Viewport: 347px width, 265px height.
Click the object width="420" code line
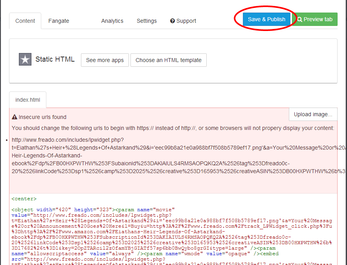pyautogui.click(x=93, y=210)
